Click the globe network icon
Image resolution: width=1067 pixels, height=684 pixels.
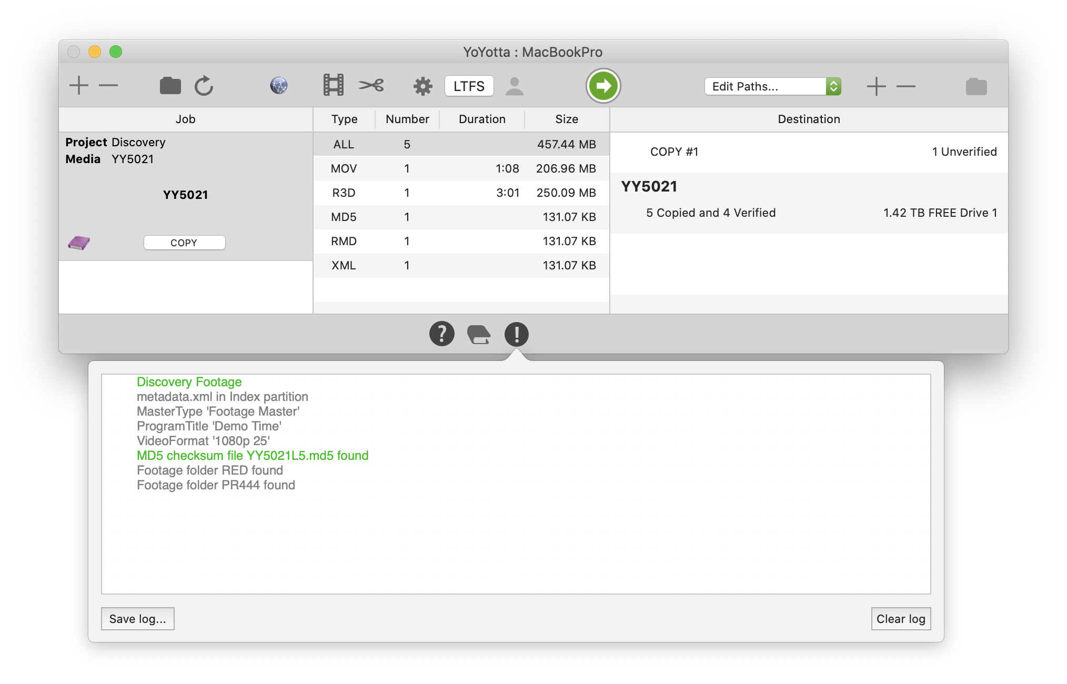[279, 85]
